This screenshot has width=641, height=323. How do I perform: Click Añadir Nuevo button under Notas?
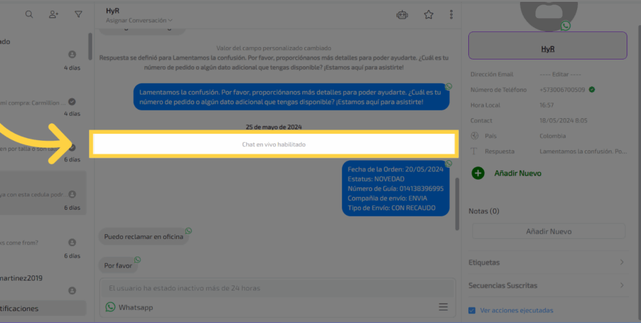tap(548, 232)
